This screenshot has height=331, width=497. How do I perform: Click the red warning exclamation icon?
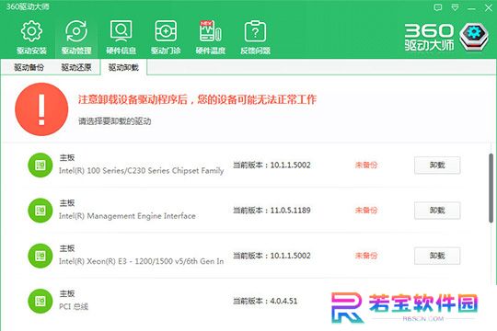[x=41, y=109]
